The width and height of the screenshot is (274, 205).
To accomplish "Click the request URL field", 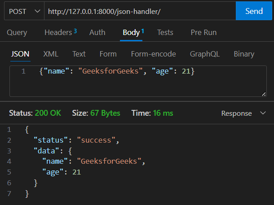I will pyautogui.click(x=139, y=11).
